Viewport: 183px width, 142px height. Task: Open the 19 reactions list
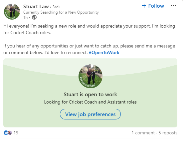tap(16, 133)
